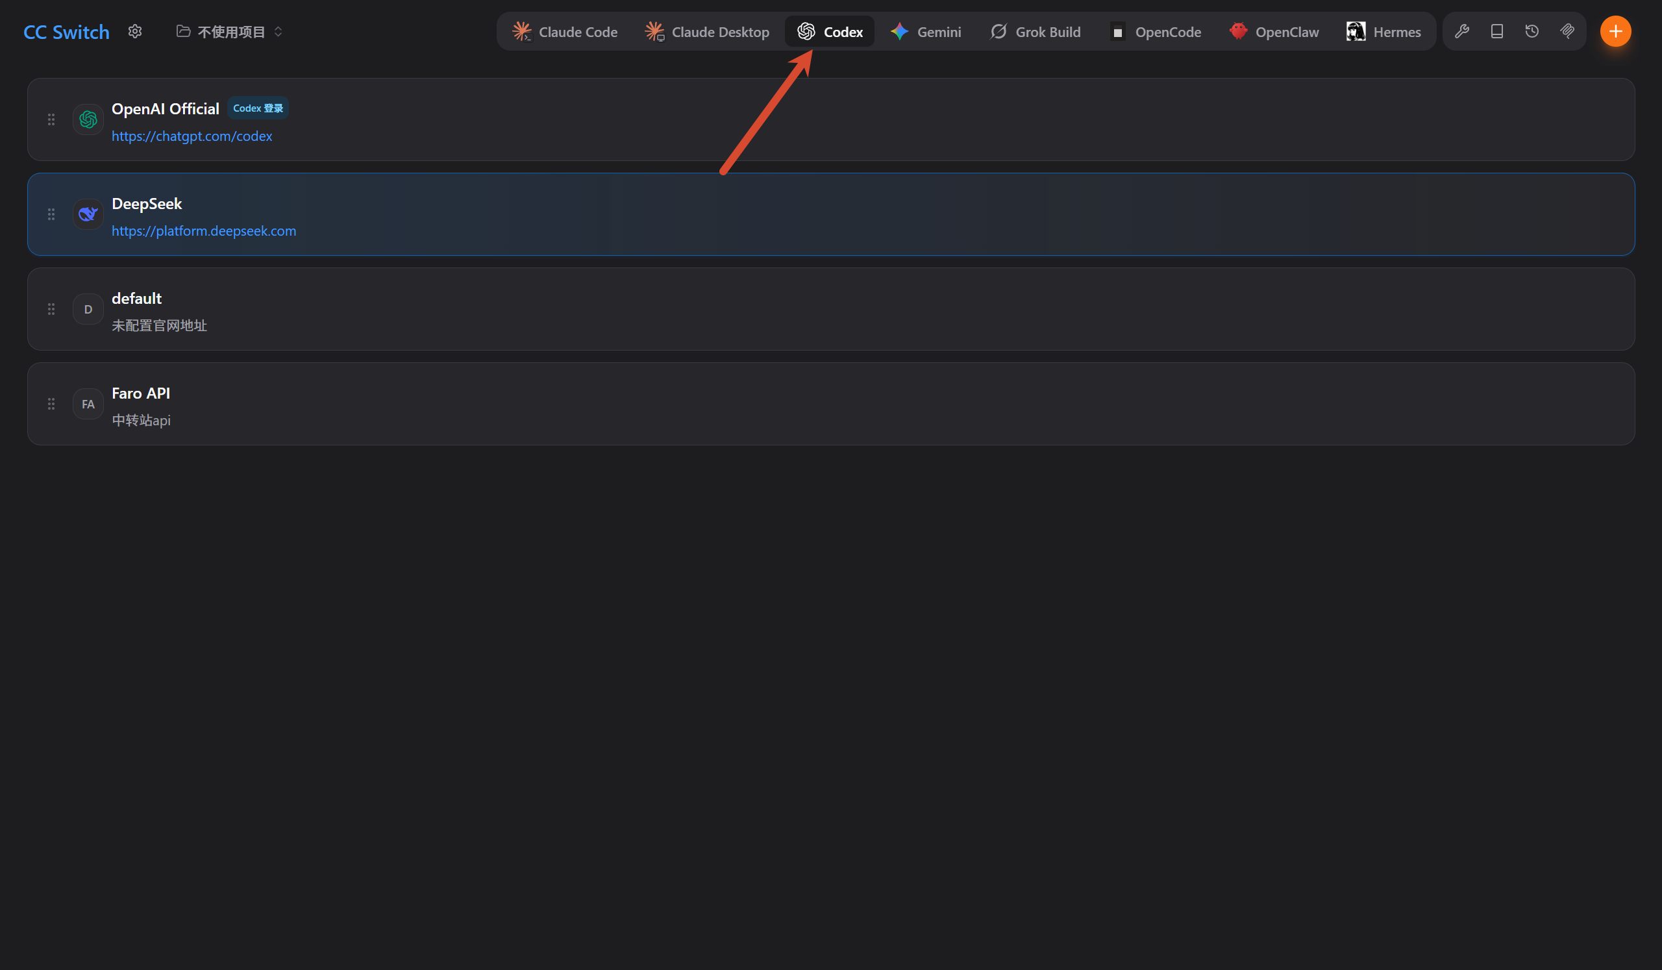Click the drag handle on the DeepSeek row
Screen dimensions: 1662x970
pyautogui.click(x=51, y=214)
